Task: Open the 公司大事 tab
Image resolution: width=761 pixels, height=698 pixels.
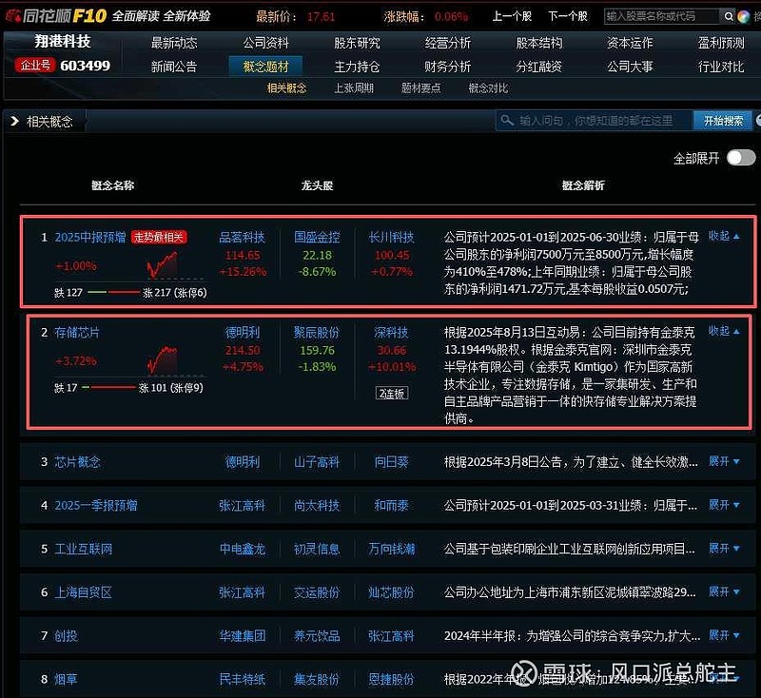Action: (630, 67)
